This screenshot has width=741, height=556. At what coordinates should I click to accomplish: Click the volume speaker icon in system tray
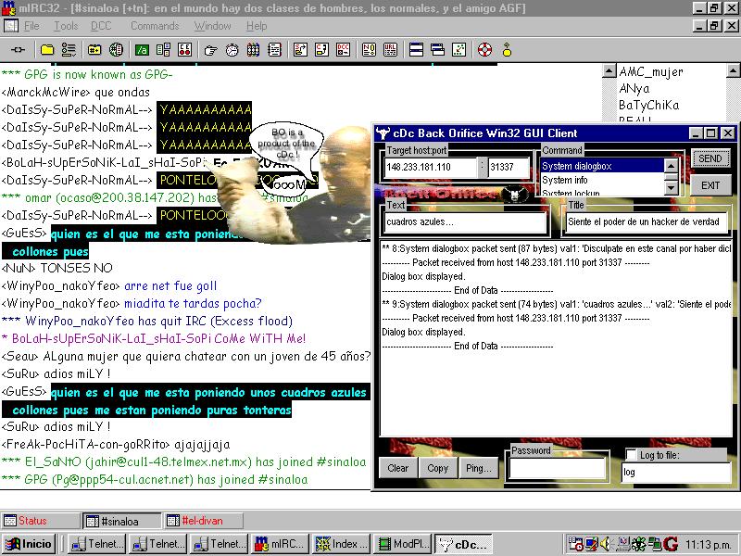605,544
